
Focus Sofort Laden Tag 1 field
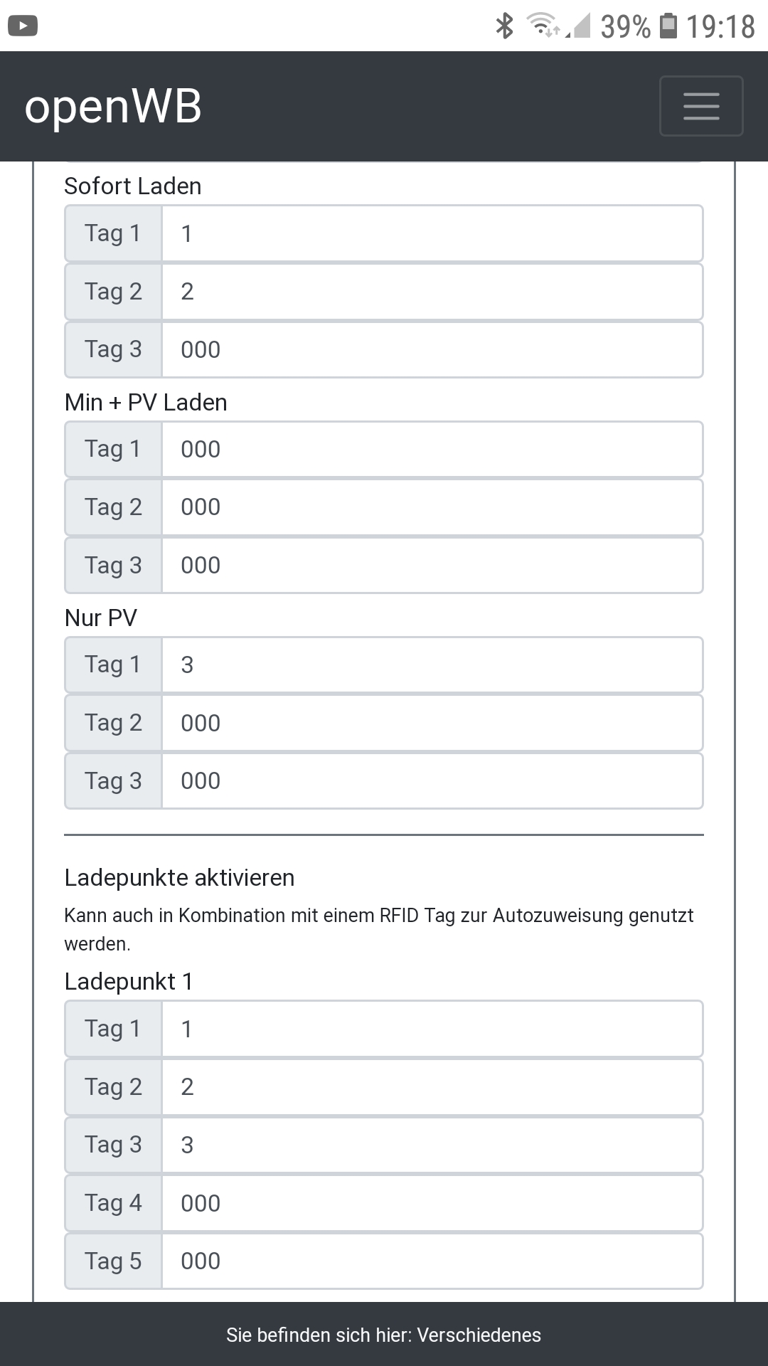tap(432, 233)
